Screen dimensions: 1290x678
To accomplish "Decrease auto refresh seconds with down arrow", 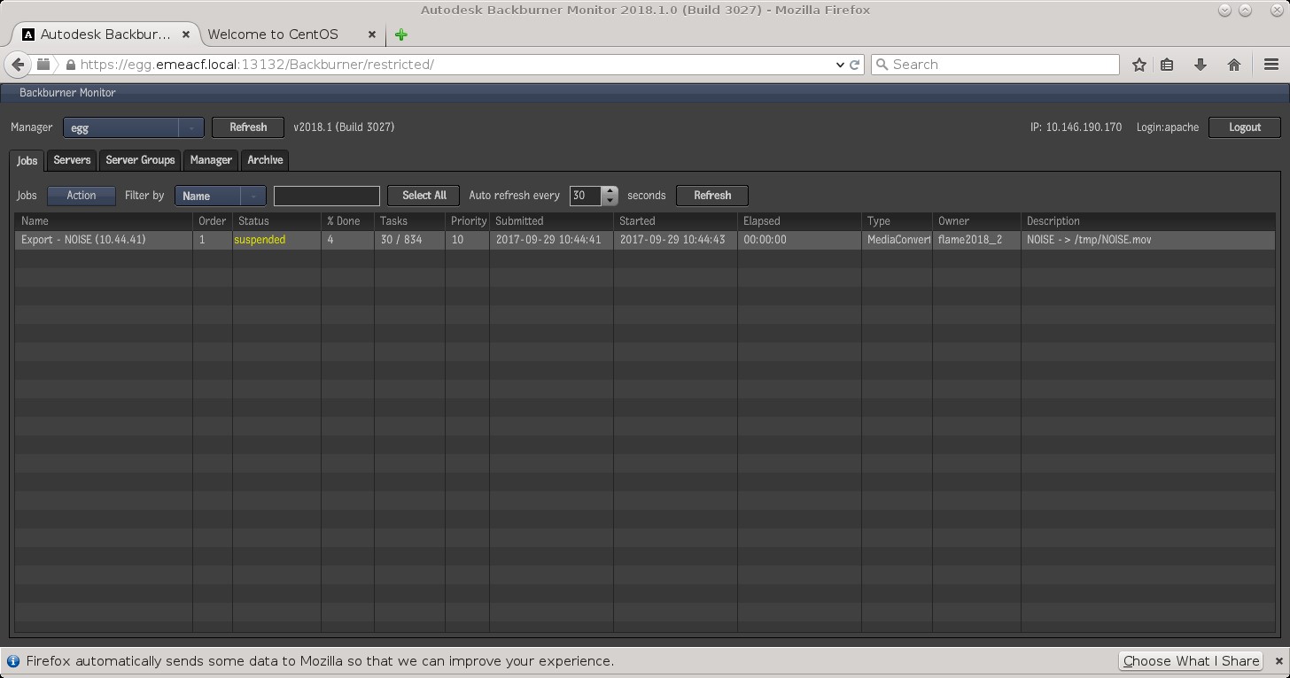I will click(x=610, y=201).
